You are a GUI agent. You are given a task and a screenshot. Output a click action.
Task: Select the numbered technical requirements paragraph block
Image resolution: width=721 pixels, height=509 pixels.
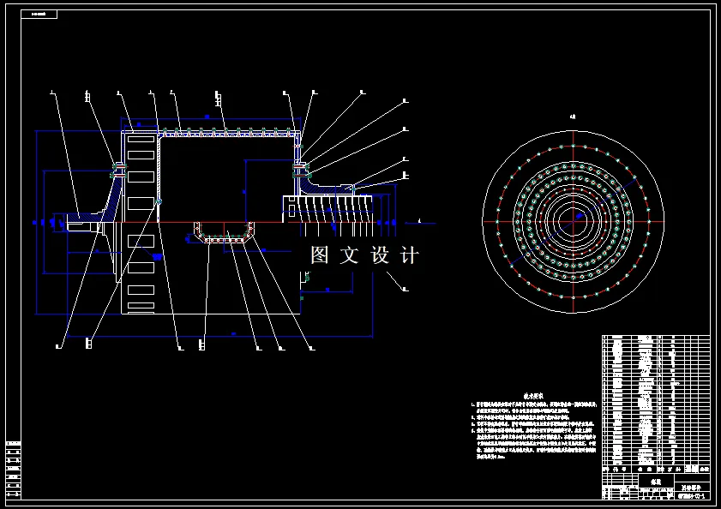pyautogui.click(x=534, y=430)
